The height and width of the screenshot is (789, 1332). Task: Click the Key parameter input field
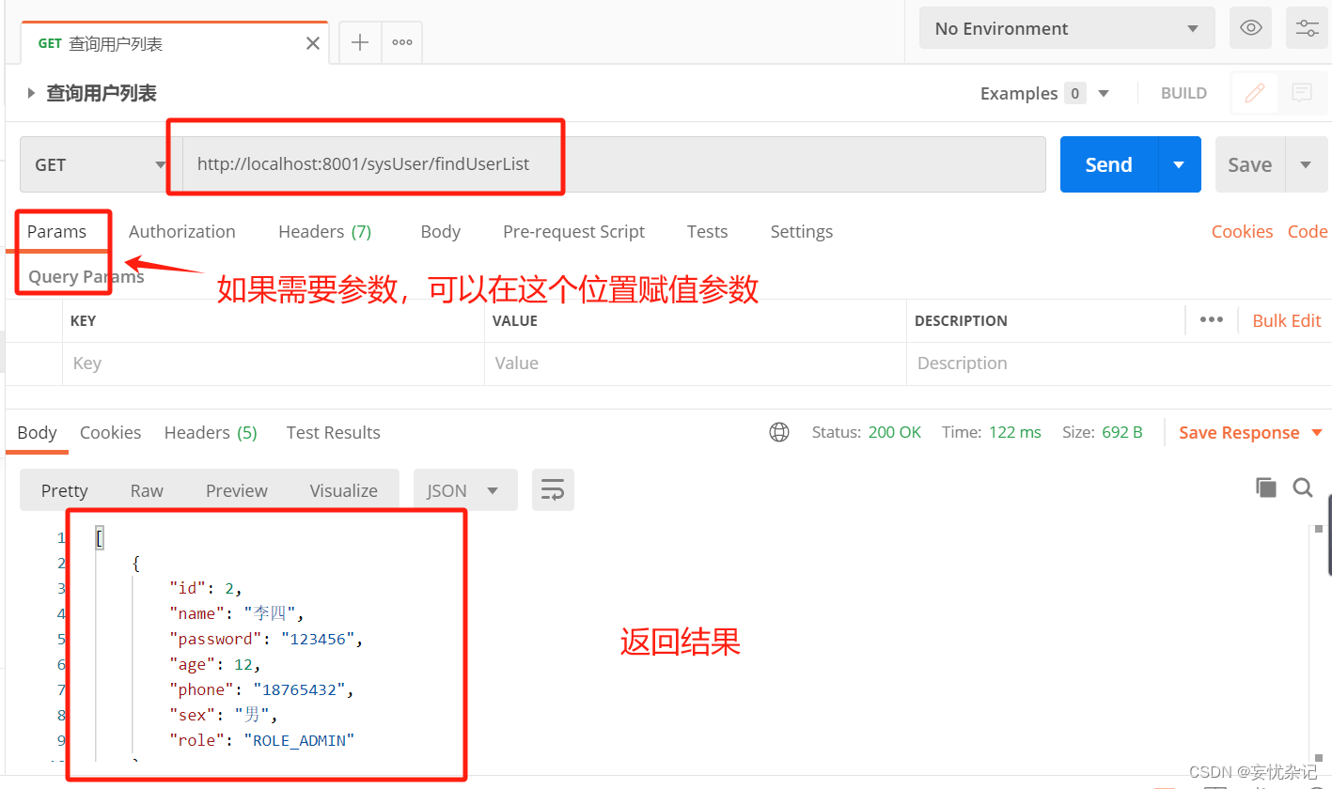tap(274, 364)
